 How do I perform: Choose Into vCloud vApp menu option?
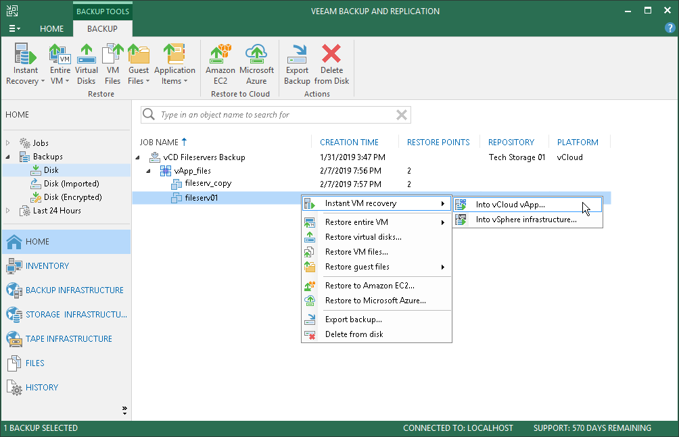pos(510,204)
